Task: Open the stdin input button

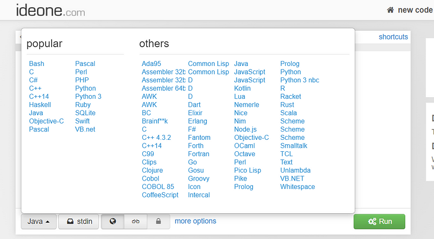Action: pyautogui.click(x=78, y=221)
